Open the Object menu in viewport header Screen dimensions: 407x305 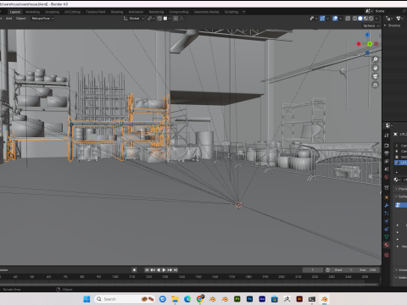coord(21,19)
